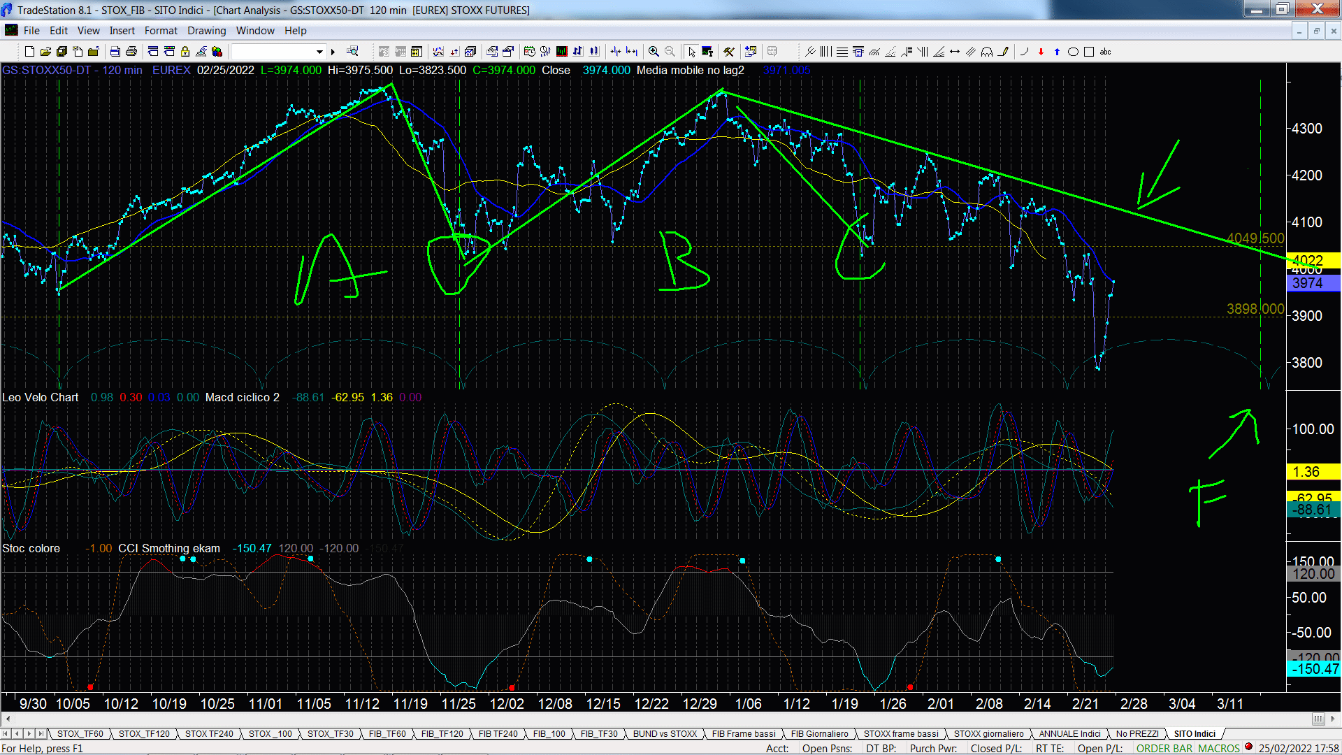Click the Zoom In magnifier icon
This screenshot has width=1342, height=755.
point(654,52)
